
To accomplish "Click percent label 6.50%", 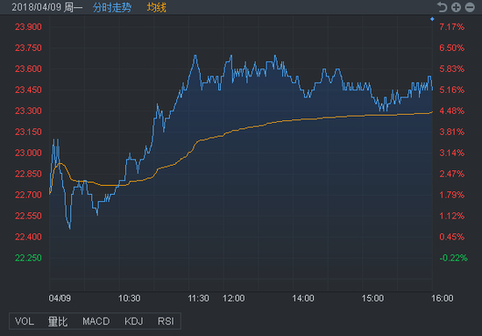I will [451, 47].
